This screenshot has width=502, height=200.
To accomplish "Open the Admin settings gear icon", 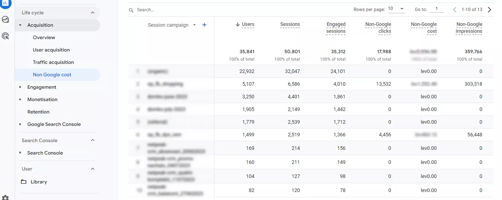I will coord(6,198).
